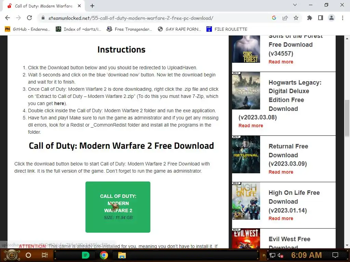Click the scrollbar up arrow
This screenshot has height=262, width=350.
pos(347,38)
